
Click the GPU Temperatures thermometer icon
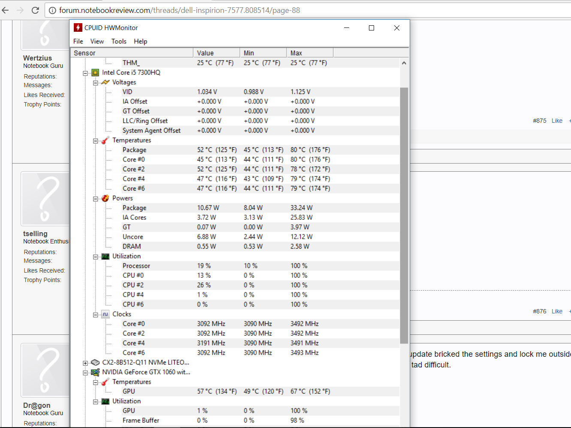coord(106,382)
